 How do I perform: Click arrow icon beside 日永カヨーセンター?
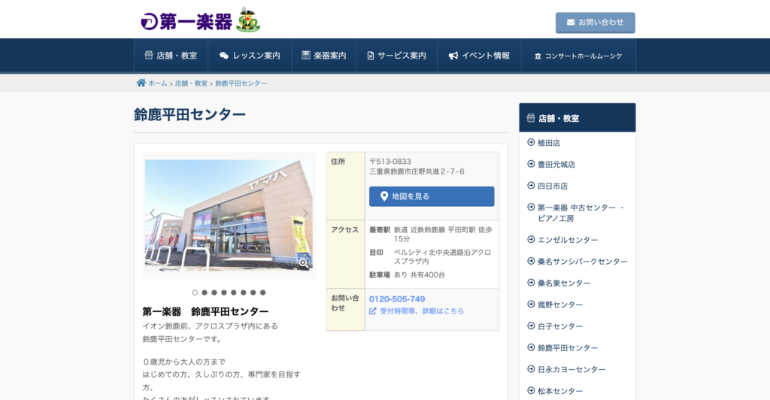point(531,369)
